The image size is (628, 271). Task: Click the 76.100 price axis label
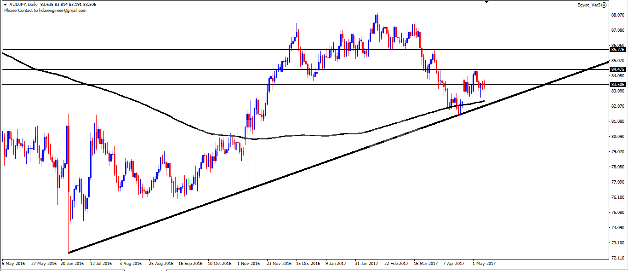[618, 197]
